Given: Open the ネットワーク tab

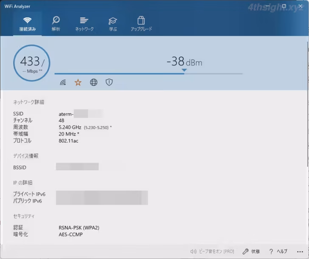Looking at the screenshot, I should pyautogui.click(x=84, y=24).
